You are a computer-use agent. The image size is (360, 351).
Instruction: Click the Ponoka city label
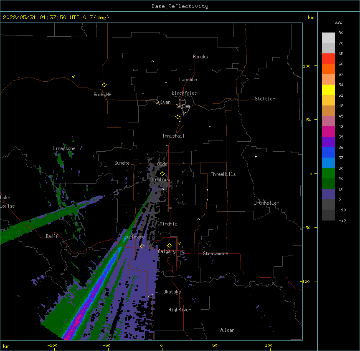tap(200, 57)
